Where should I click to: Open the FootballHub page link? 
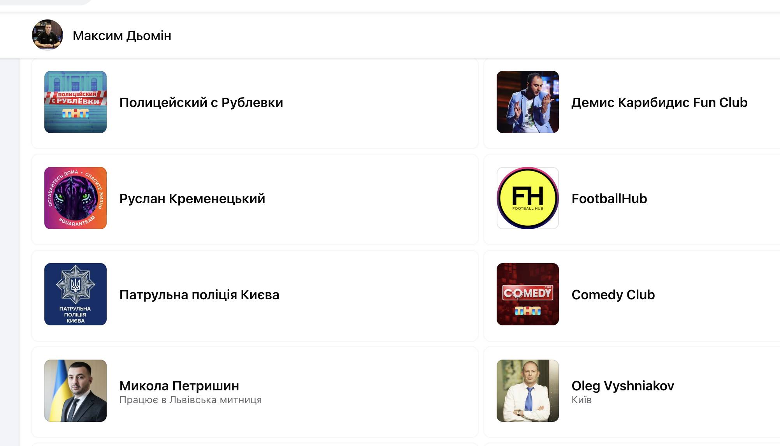click(609, 198)
